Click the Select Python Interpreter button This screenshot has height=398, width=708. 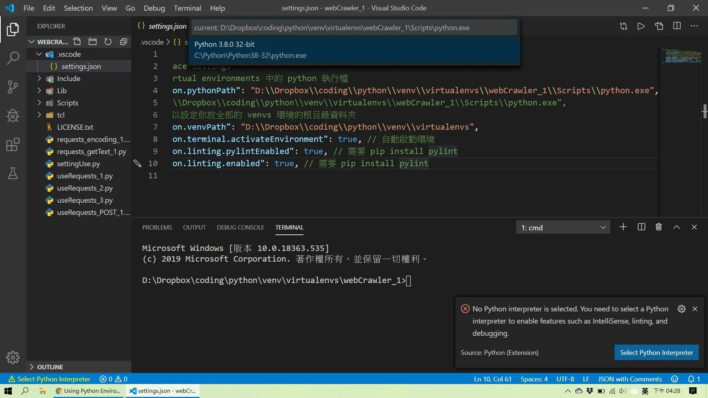656,352
